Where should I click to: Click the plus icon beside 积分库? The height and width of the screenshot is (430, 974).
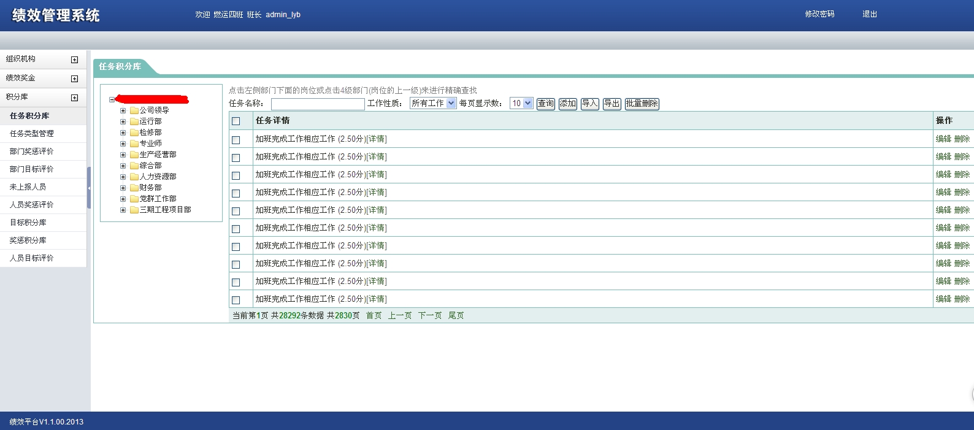point(75,98)
